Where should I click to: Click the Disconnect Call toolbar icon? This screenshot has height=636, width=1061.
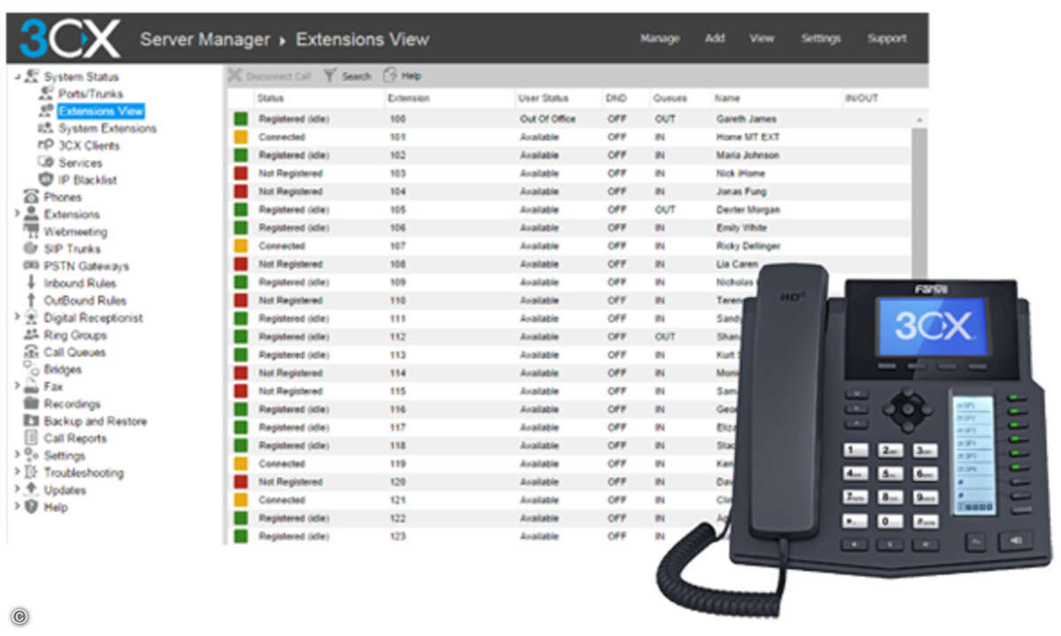[235, 76]
